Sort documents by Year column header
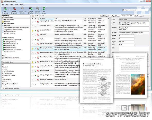Image resolution: width=152 pixels, height=120 pixels. 85,19
